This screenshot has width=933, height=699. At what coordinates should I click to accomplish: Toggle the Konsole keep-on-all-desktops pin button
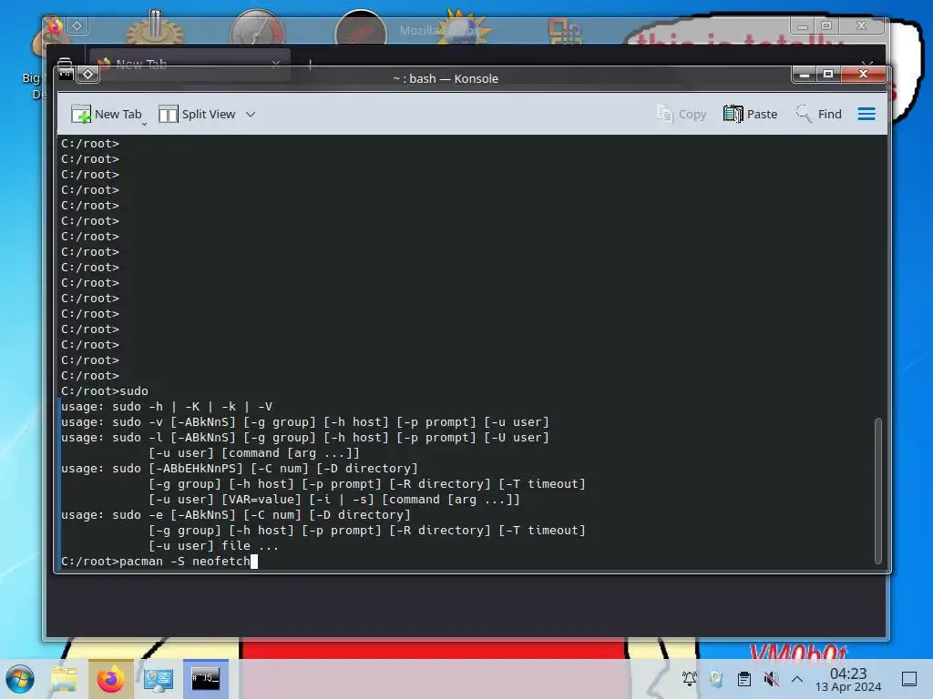point(88,75)
